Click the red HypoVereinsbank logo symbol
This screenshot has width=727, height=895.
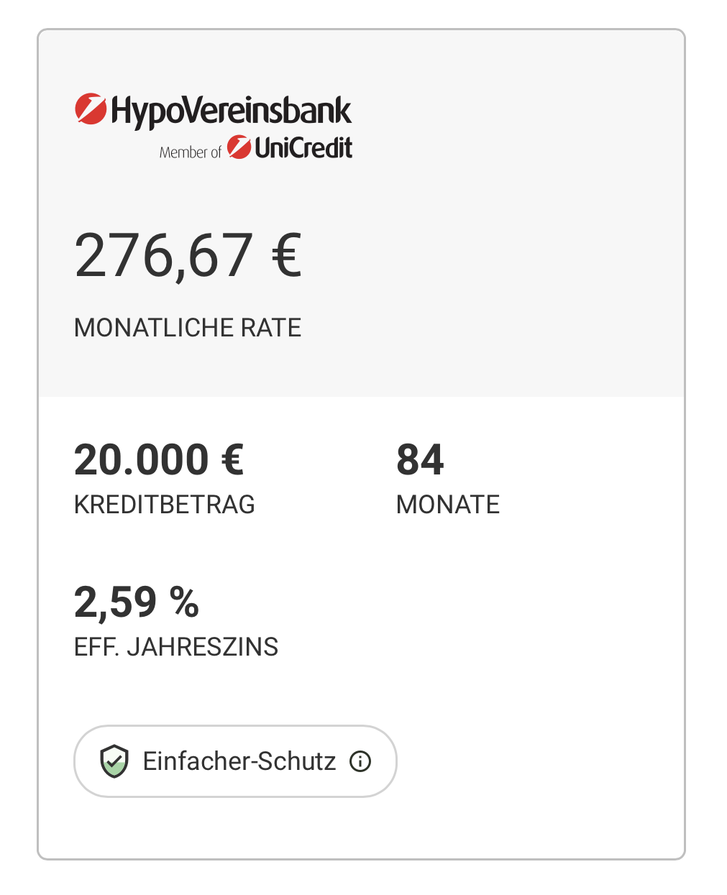91,109
